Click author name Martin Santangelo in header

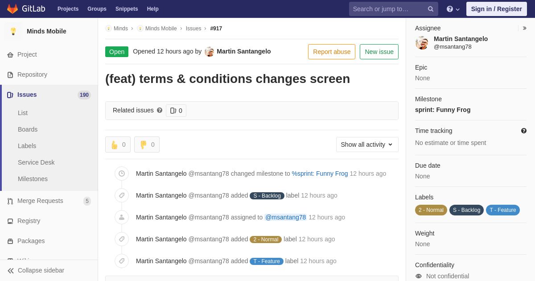click(x=243, y=51)
